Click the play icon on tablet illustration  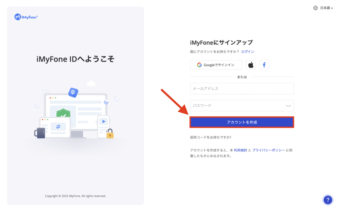pyautogui.click(x=104, y=122)
